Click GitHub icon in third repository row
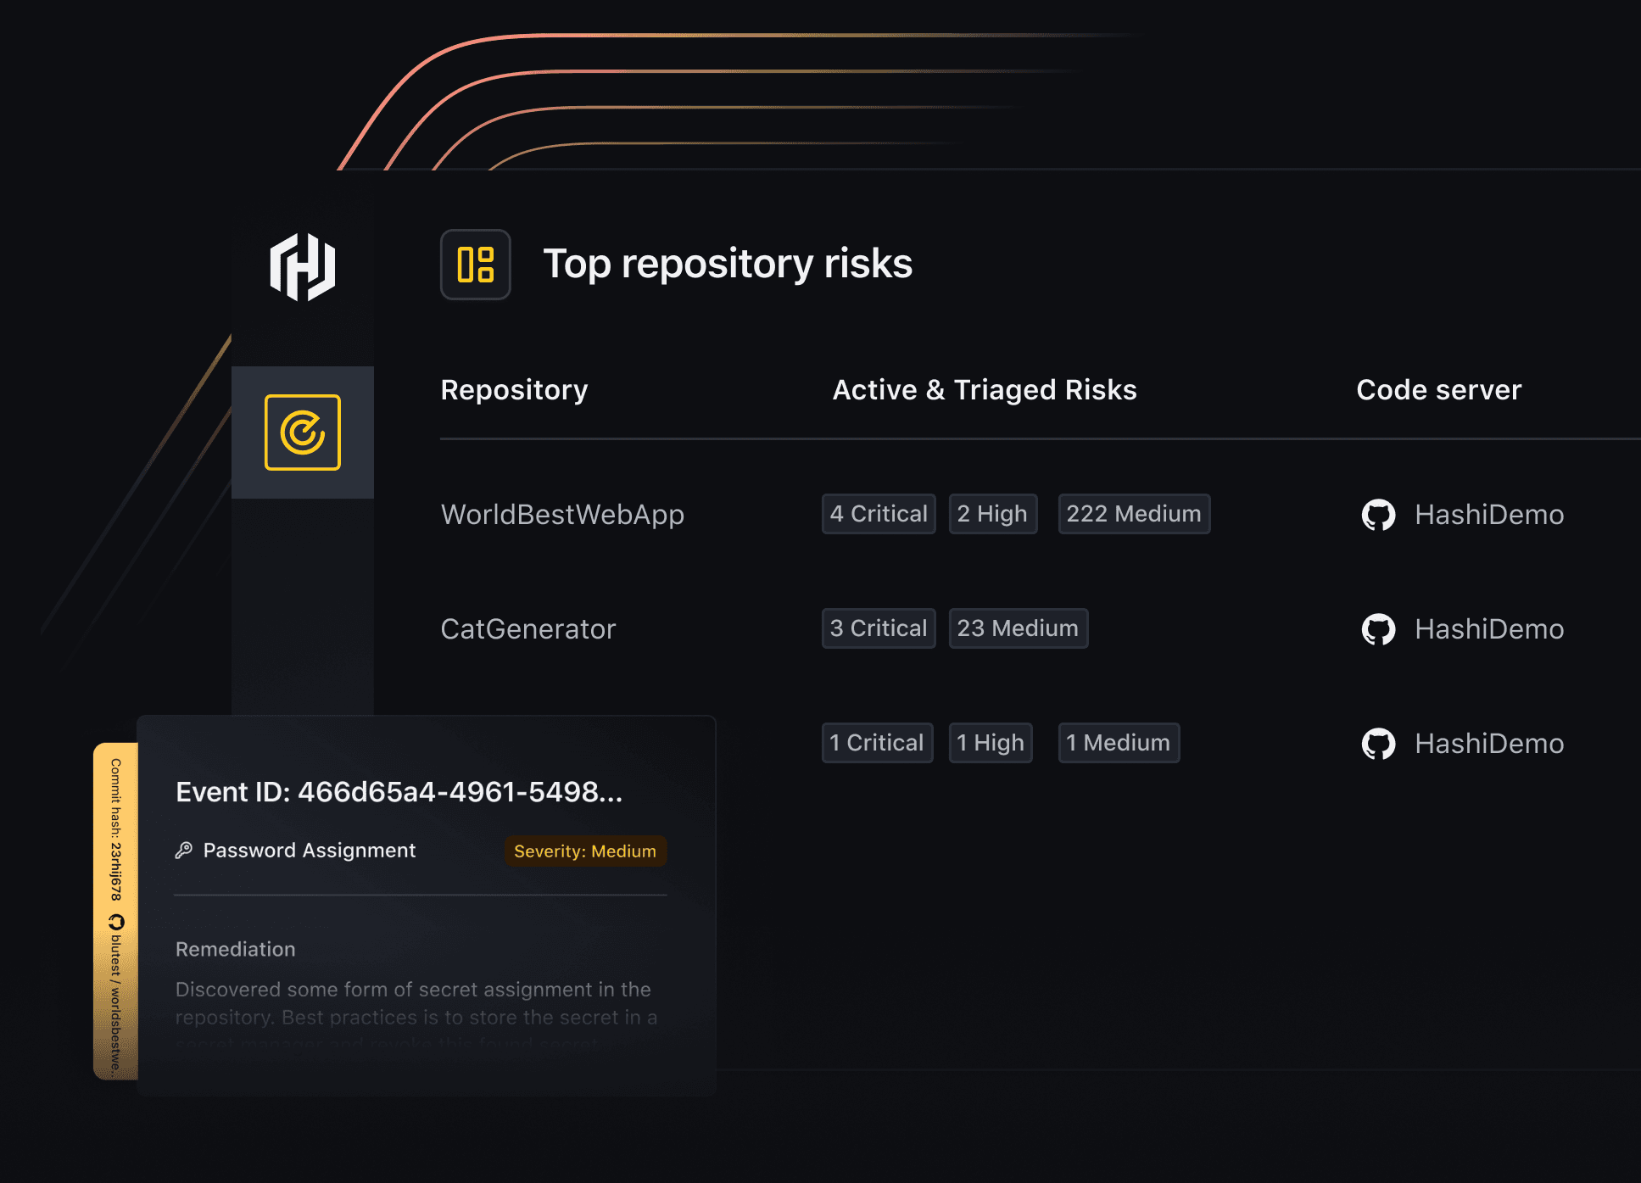 click(x=1378, y=744)
